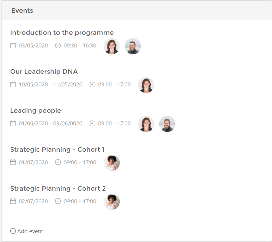Open the Leading people event
272x242 pixels.
point(36,111)
